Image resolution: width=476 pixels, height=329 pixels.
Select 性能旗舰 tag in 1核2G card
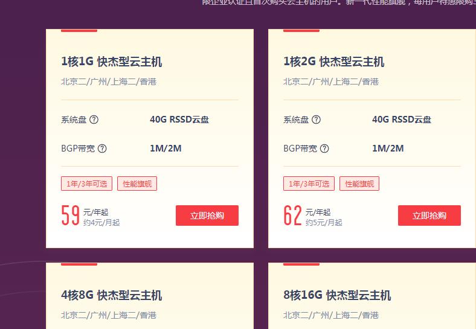(x=359, y=184)
